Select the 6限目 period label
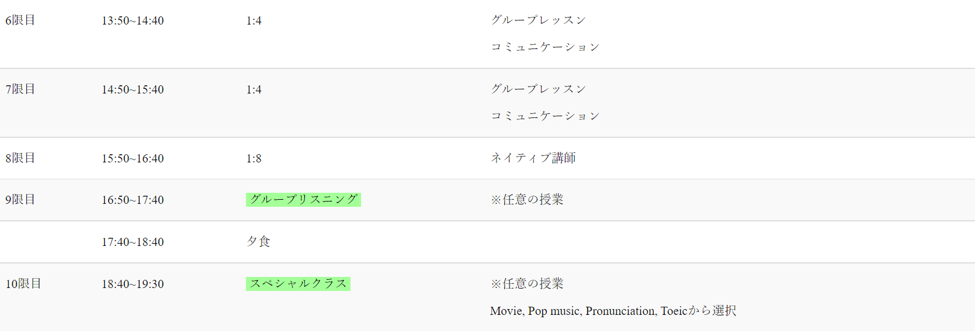Viewport: 975px width, 333px height. point(20,20)
